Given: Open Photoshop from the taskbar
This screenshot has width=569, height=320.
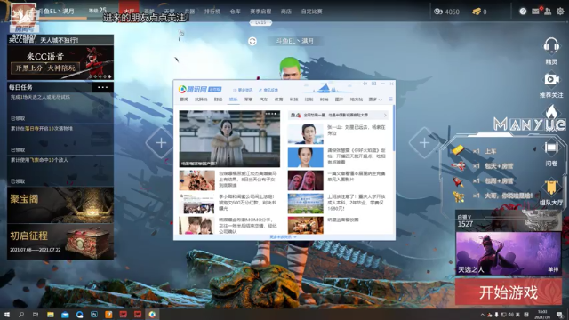Looking at the screenshot, I should [94, 314].
